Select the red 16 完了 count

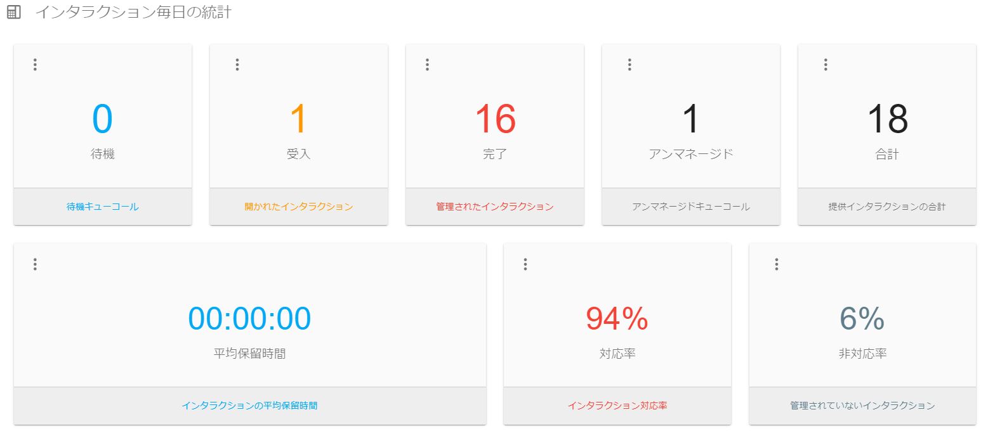tap(495, 119)
